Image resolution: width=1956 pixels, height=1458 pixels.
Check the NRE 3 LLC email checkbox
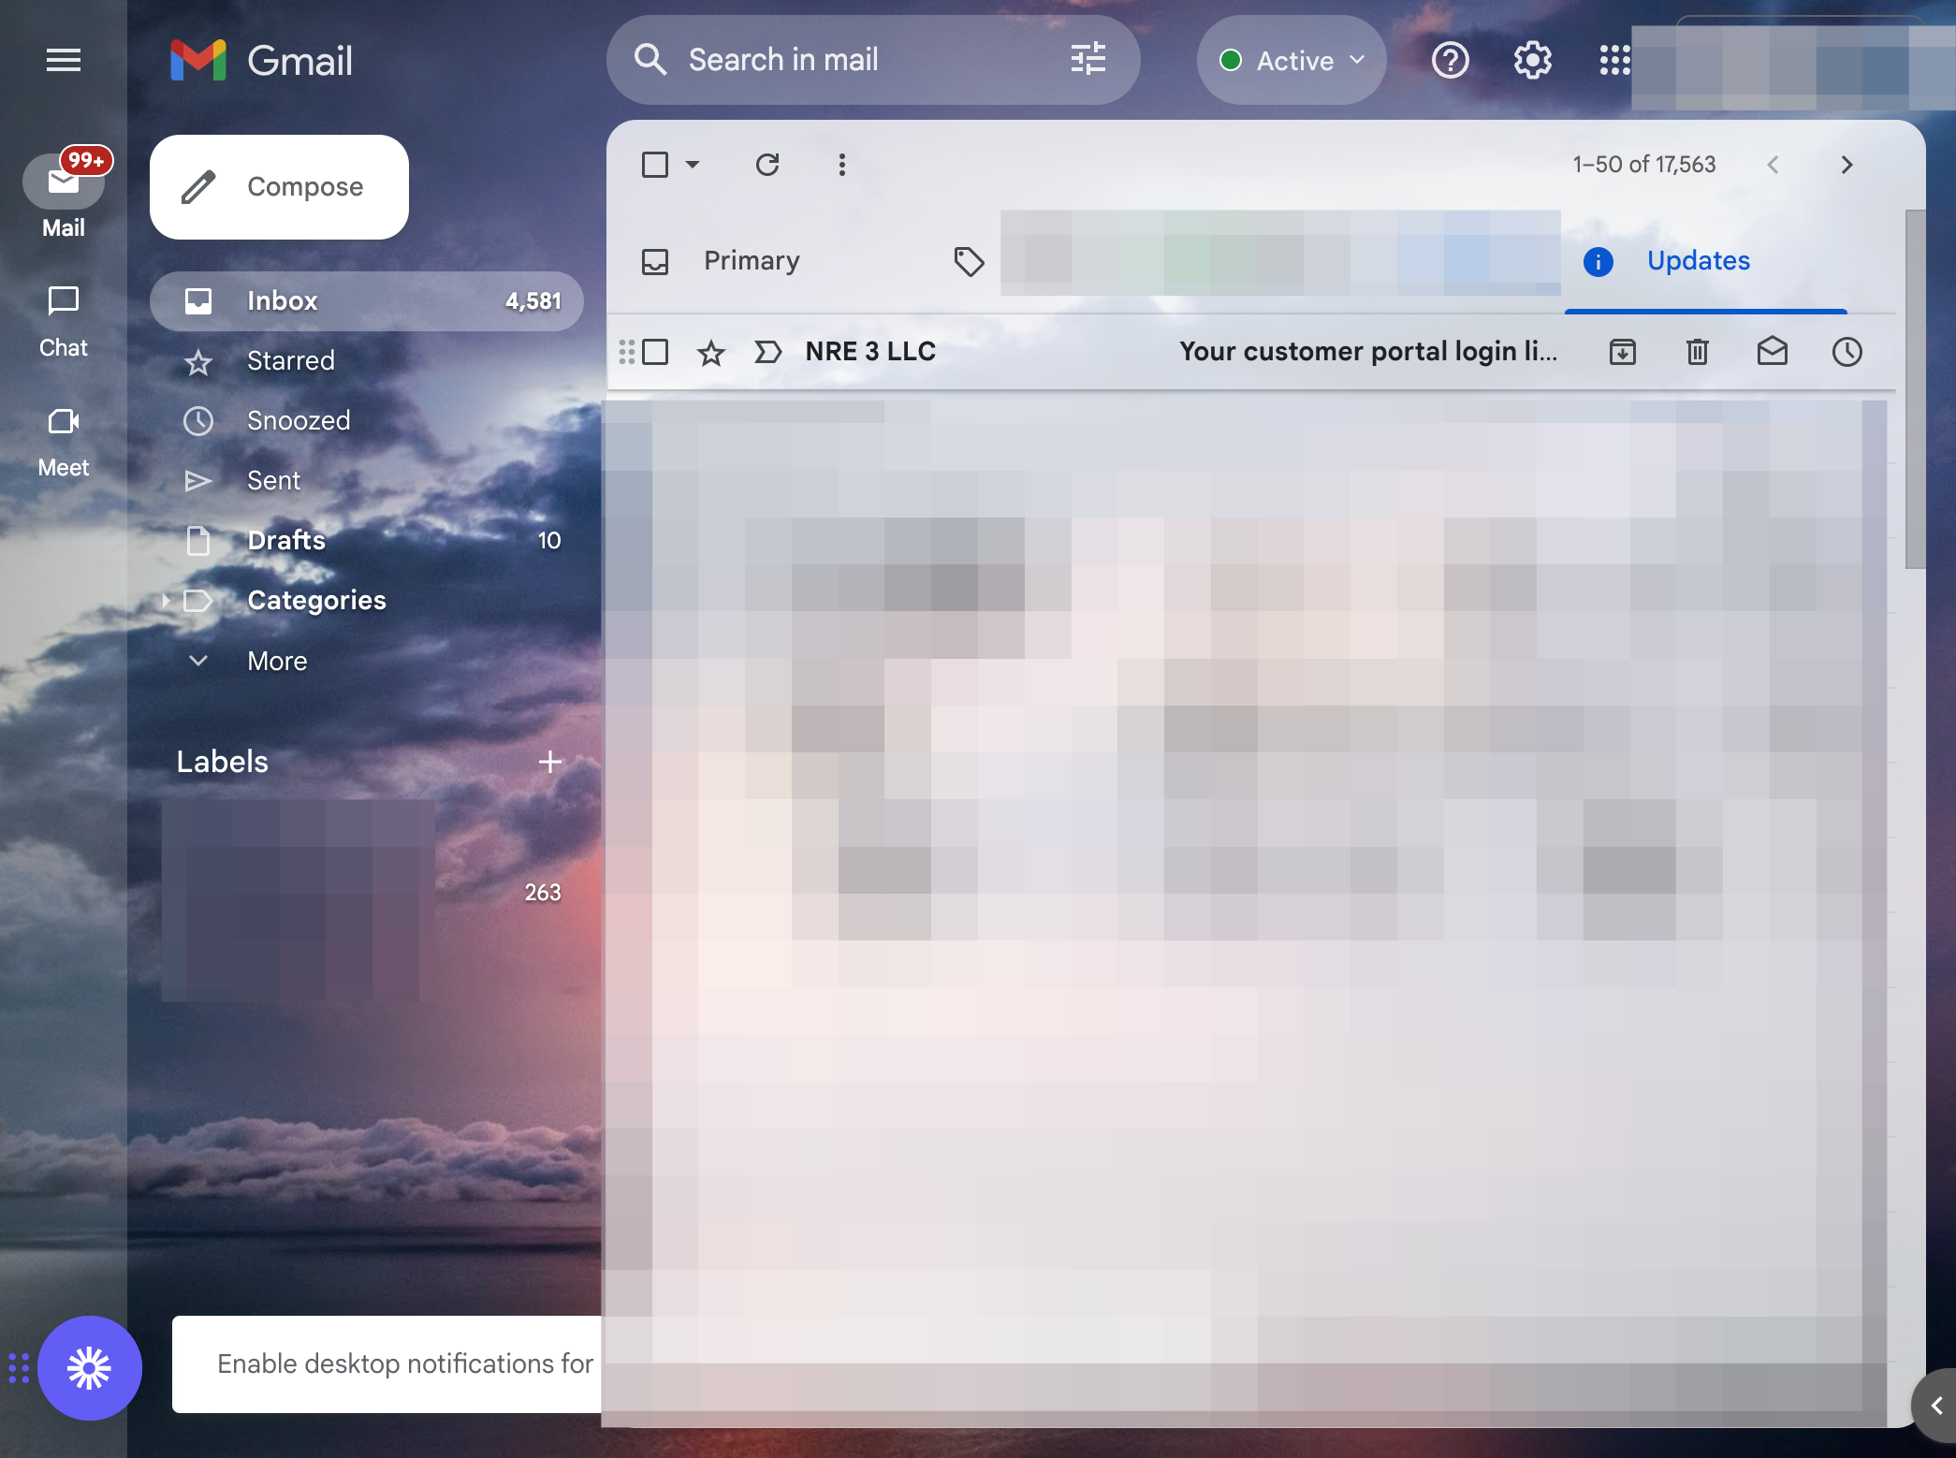pos(655,352)
